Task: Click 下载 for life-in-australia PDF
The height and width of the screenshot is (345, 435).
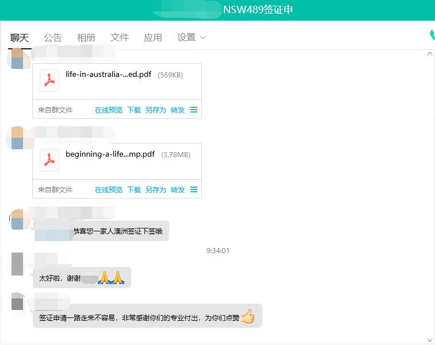Action: point(133,110)
